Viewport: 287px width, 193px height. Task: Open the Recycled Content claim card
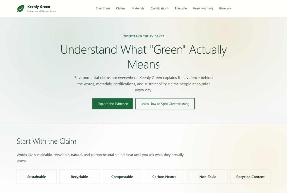250,177
